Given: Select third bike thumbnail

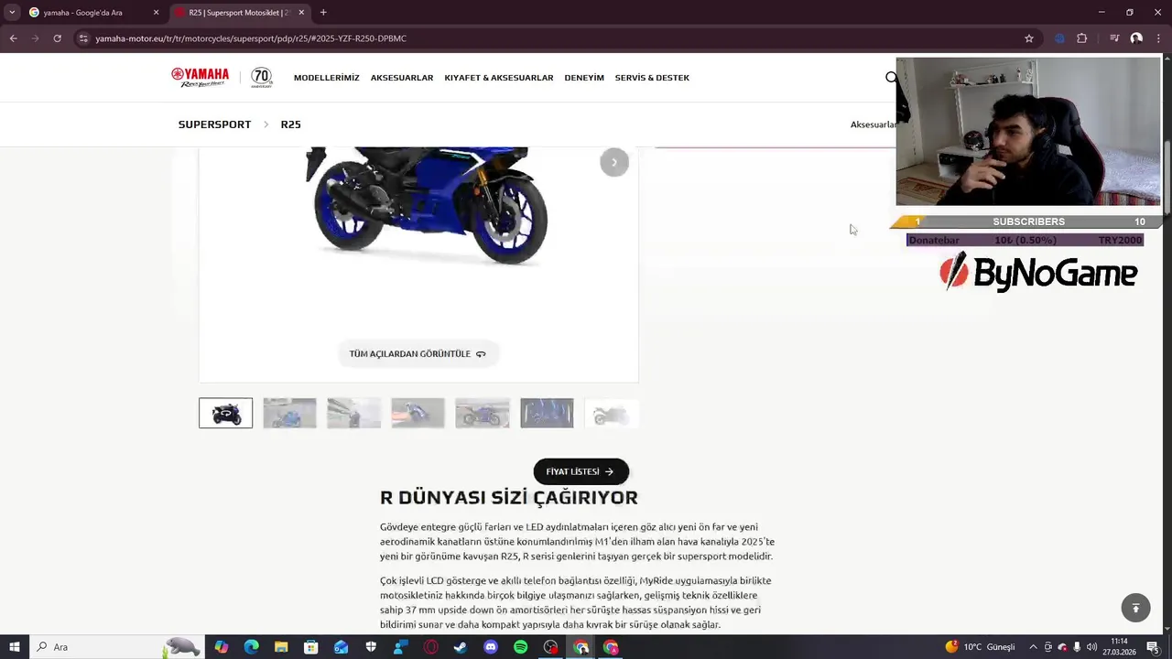Looking at the screenshot, I should (x=354, y=413).
